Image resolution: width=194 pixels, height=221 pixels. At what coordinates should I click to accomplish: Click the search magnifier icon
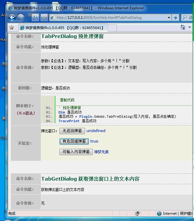tap(184, 18)
